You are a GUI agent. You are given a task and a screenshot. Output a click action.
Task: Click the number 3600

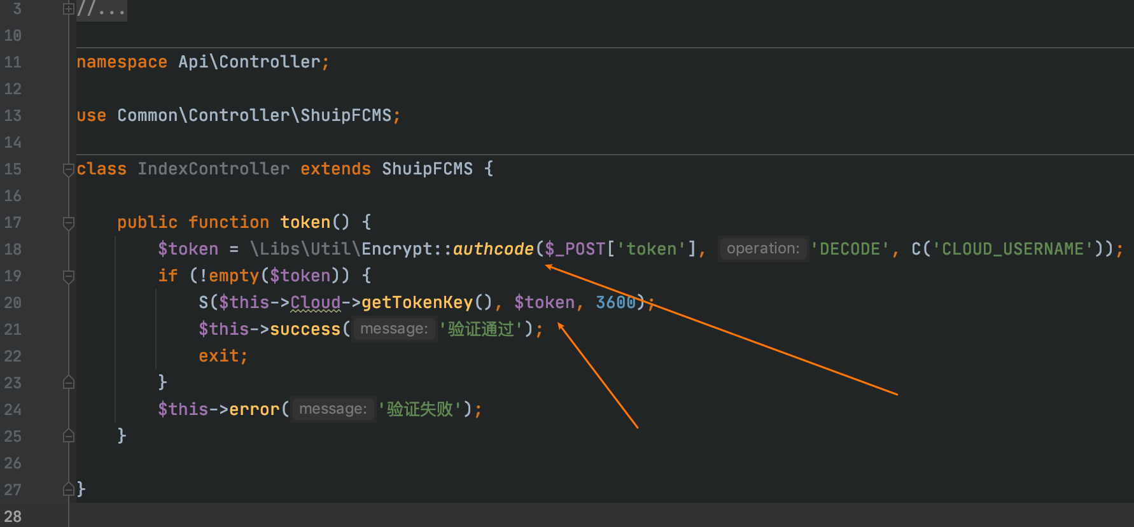click(x=615, y=302)
